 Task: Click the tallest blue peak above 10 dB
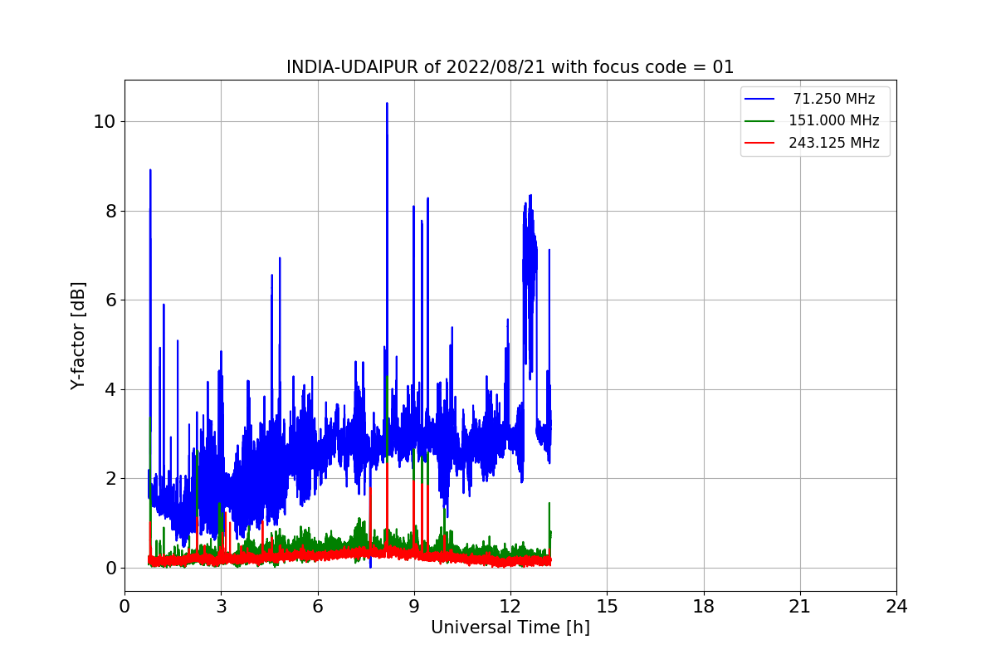click(x=387, y=105)
